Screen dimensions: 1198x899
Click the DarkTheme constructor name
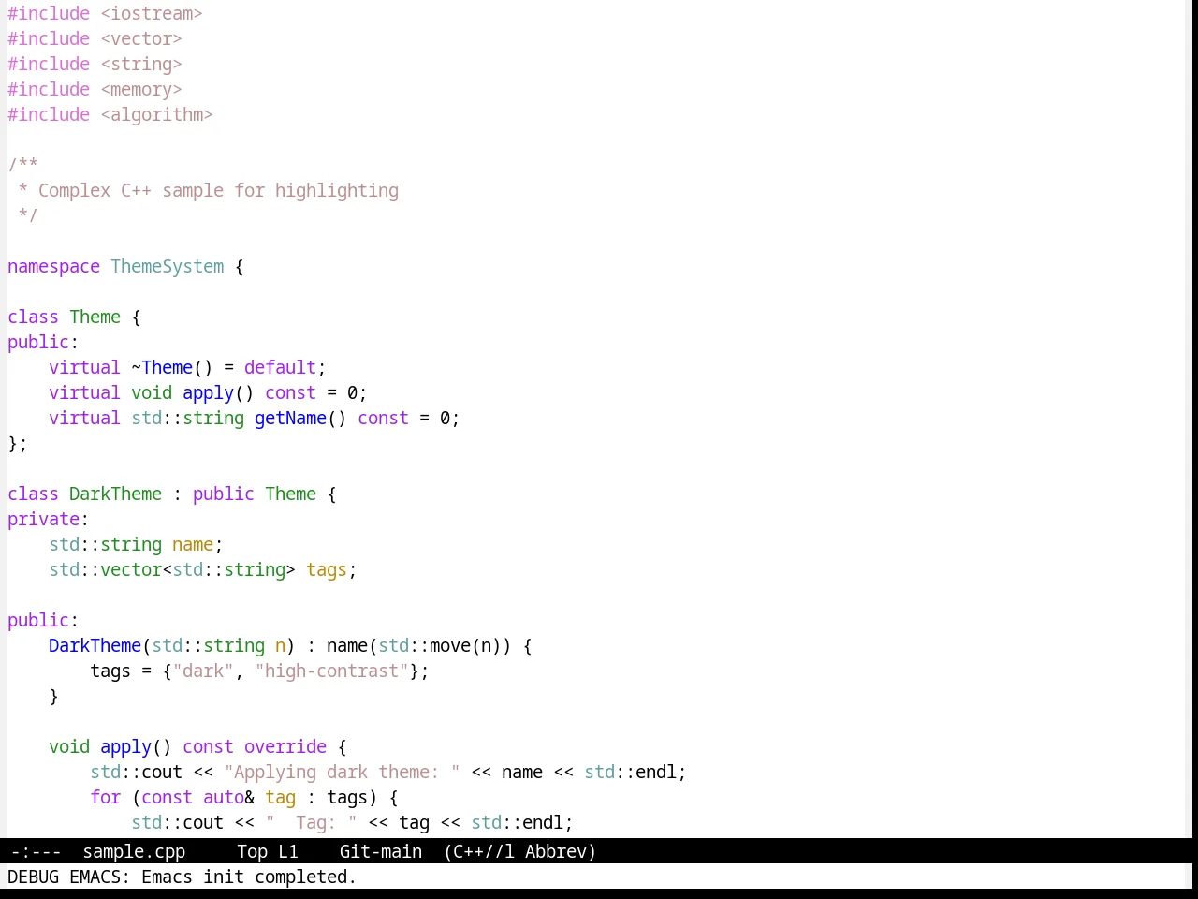[95, 645]
